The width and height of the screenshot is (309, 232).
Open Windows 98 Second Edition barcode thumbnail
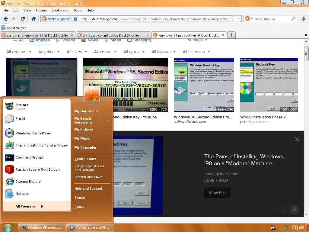tap(125, 85)
